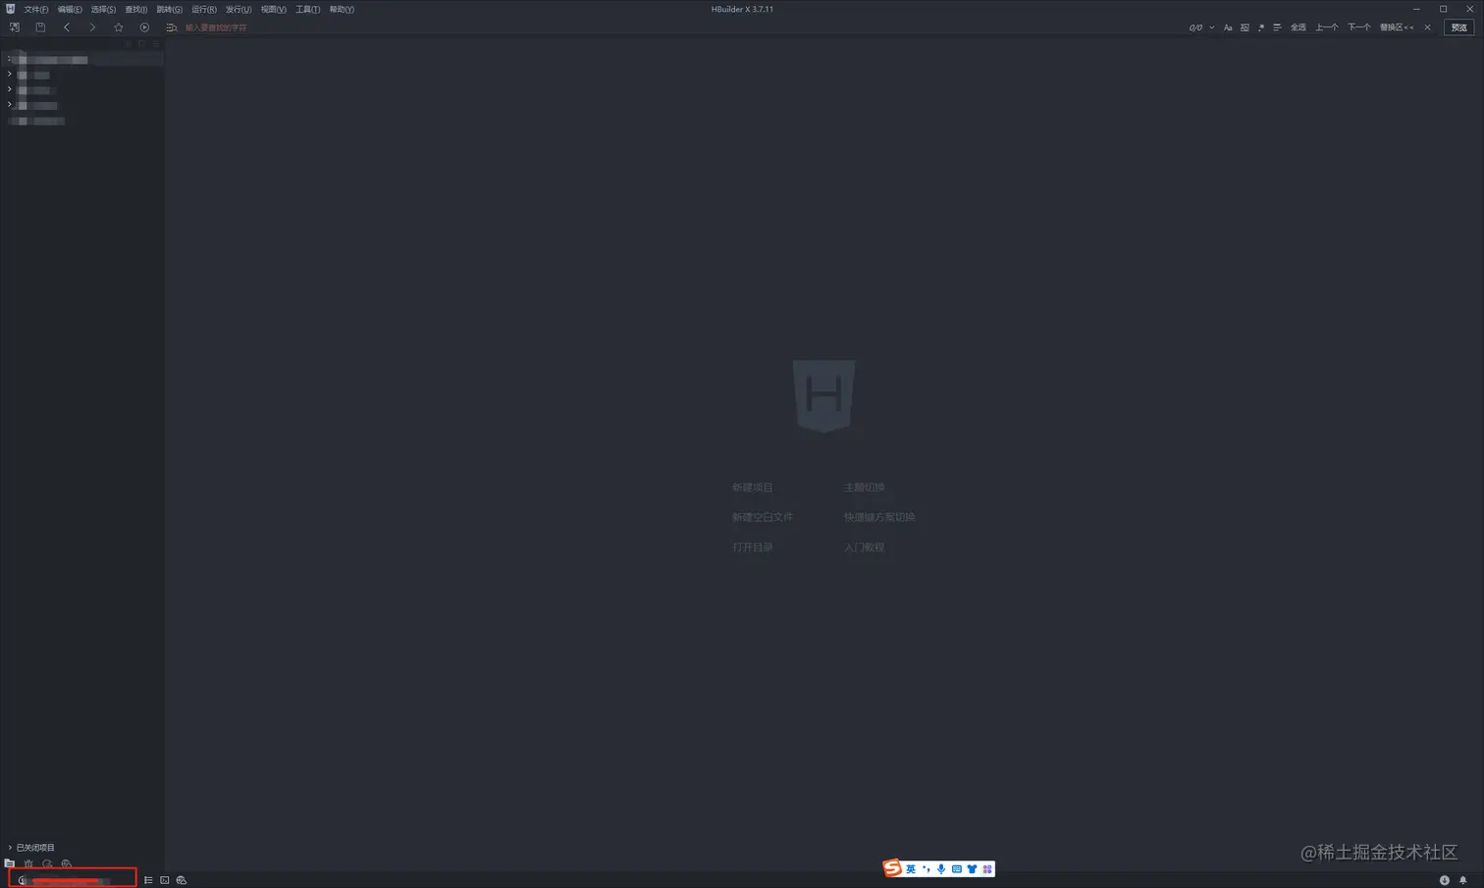Click the outline list icon in status bar
The width and height of the screenshot is (1484, 888).
tap(148, 880)
